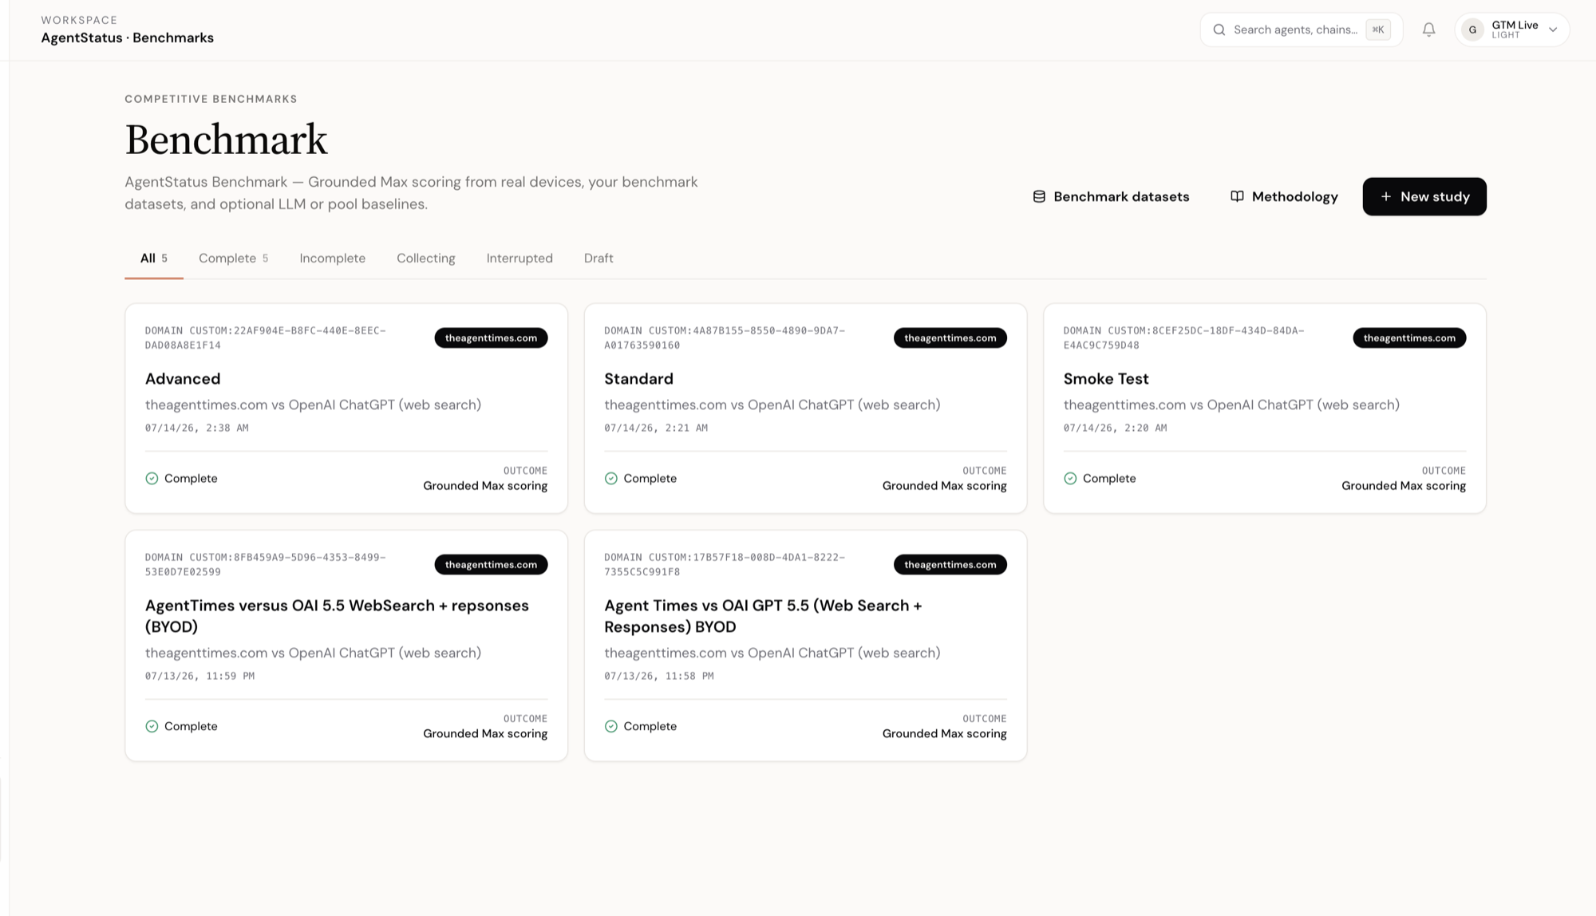1596x916 pixels.
Task: Click the plus icon in New study
Action: coord(1386,196)
